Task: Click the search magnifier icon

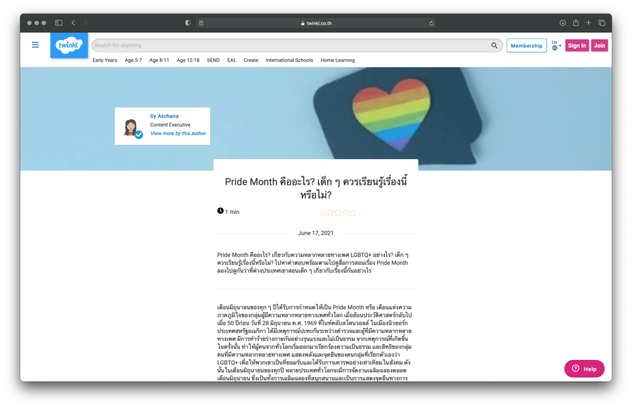Action: coord(494,46)
